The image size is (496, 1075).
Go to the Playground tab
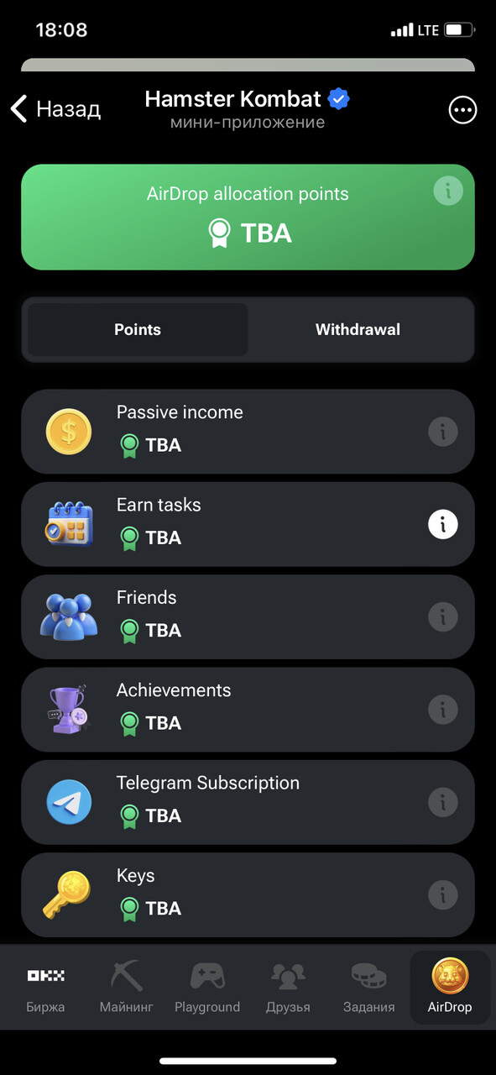coord(207,988)
